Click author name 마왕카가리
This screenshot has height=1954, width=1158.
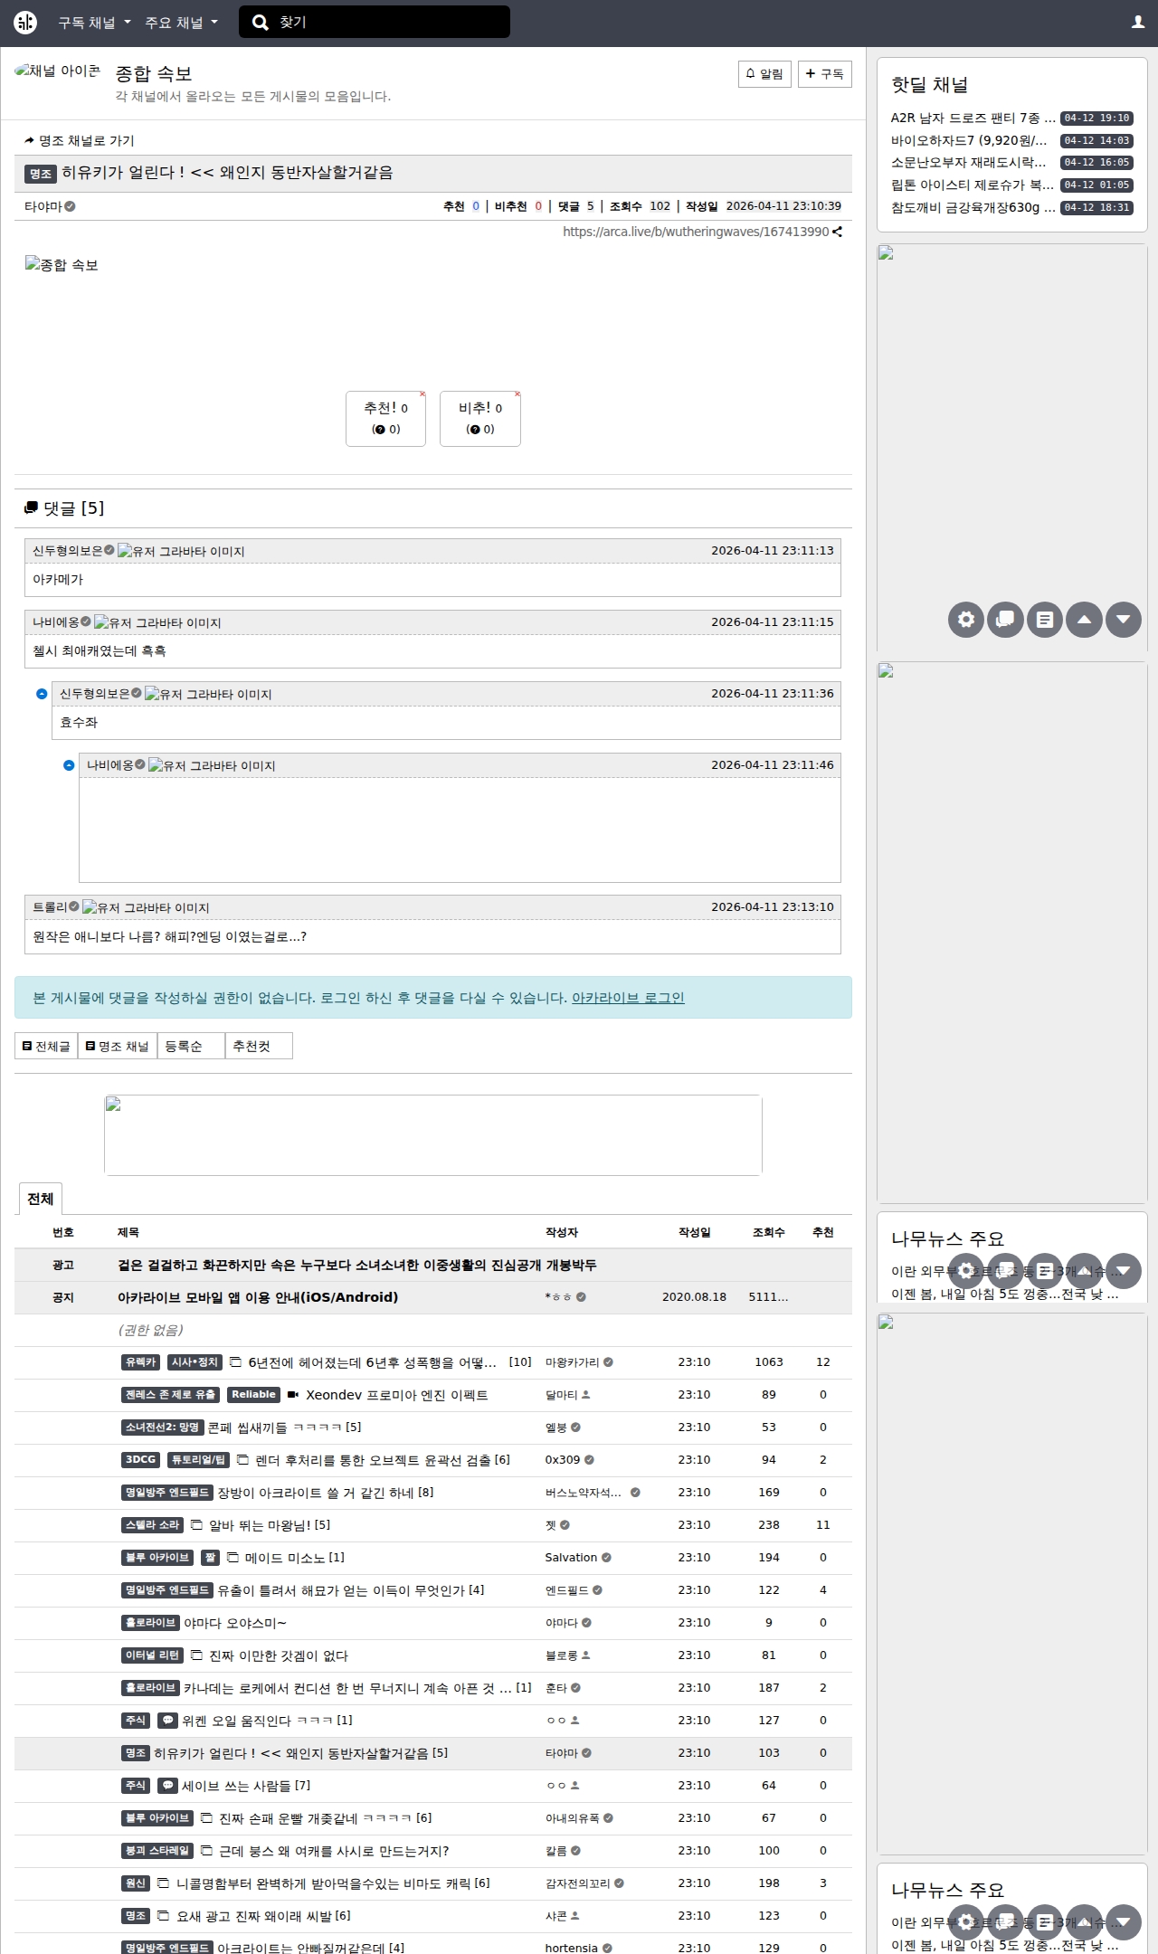[x=572, y=1362]
